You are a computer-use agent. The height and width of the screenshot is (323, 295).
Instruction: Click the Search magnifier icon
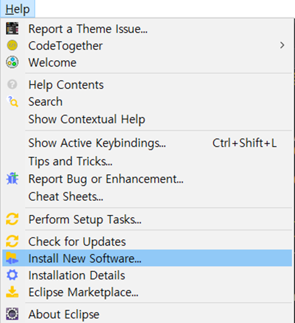[x=12, y=102]
